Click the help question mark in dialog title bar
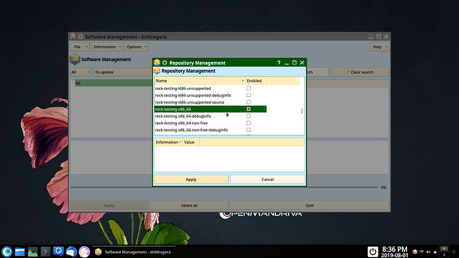 coord(279,63)
